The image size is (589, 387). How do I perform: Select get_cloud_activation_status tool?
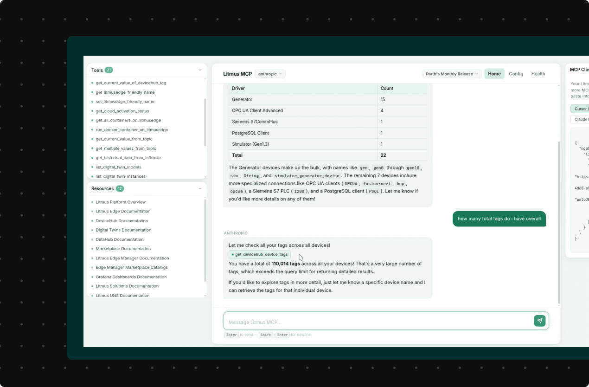coord(122,111)
